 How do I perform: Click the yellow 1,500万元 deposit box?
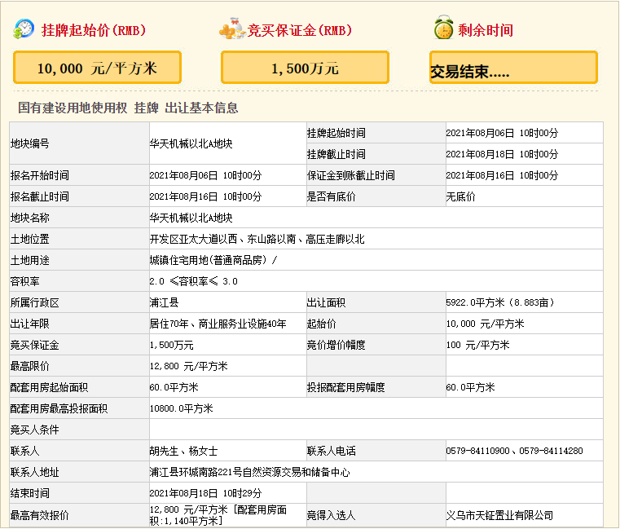[305, 68]
